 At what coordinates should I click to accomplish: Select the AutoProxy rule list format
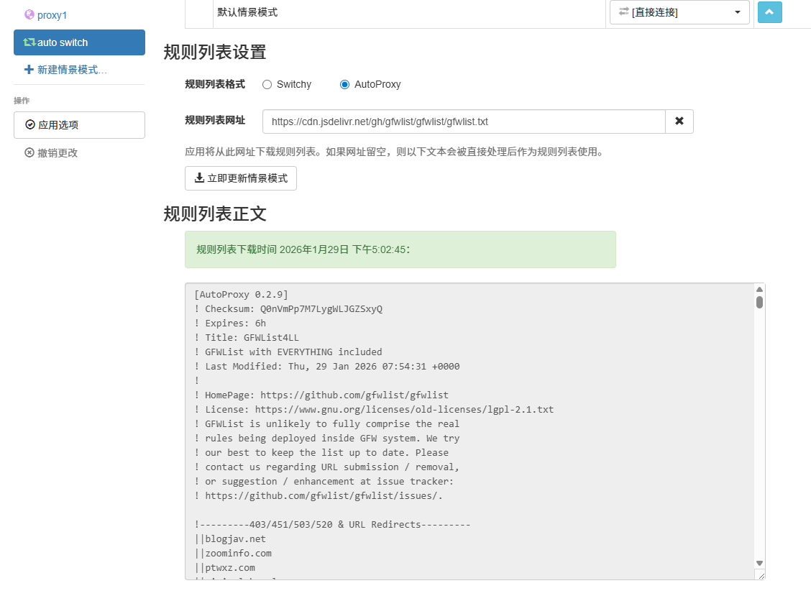coord(344,84)
